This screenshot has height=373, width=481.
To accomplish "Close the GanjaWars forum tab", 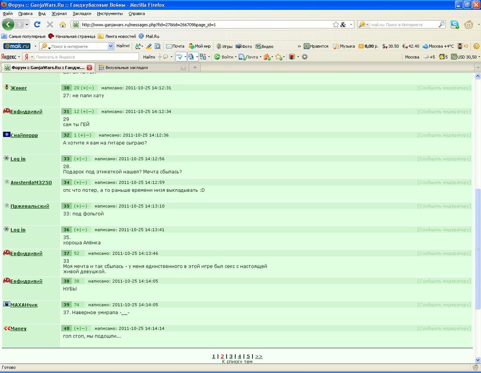I will click(89, 68).
